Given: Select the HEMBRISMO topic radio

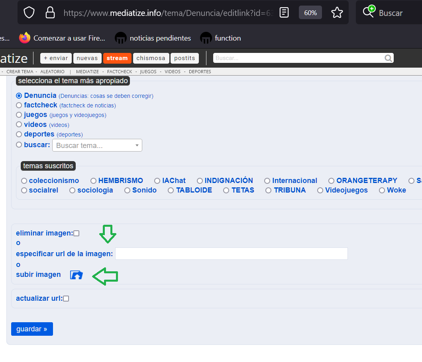Looking at the screenshot, I should [93, 181].
